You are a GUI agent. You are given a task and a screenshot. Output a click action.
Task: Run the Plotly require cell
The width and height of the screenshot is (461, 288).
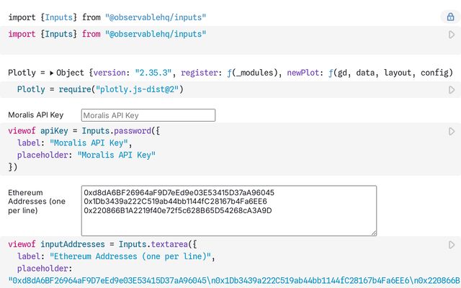click(452, 89)
